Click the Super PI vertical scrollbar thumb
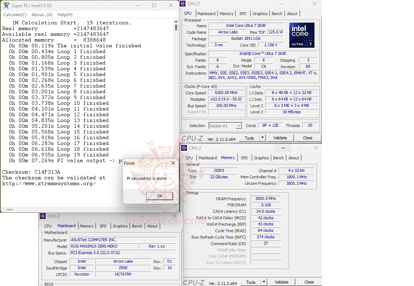This screenshot has width=414, height=286. 176,27
